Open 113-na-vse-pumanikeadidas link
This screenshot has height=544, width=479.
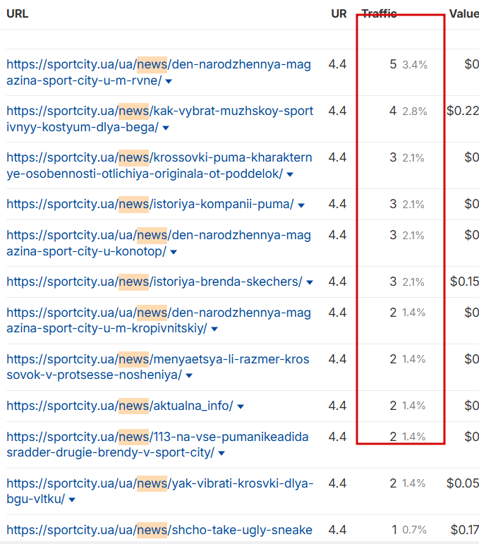click(157, 445)
